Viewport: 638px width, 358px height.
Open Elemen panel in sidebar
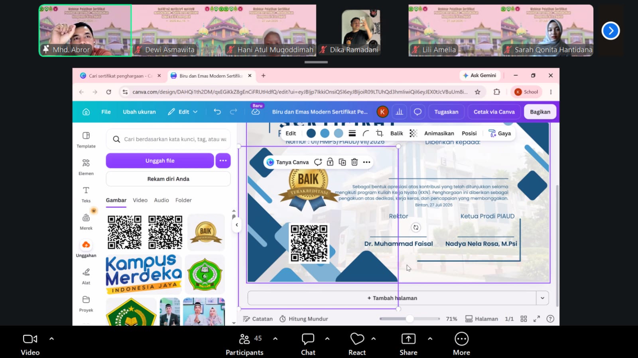coord(86,167)
